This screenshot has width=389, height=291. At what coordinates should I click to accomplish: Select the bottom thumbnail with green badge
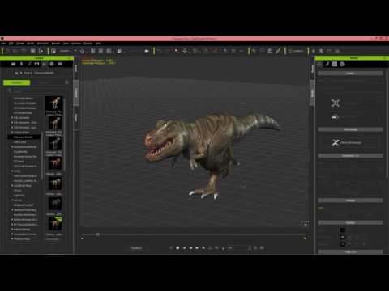point(54,223)
